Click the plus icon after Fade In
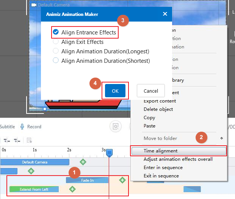Viewport: 235px width, 199px height. click(x=122, y=180)
